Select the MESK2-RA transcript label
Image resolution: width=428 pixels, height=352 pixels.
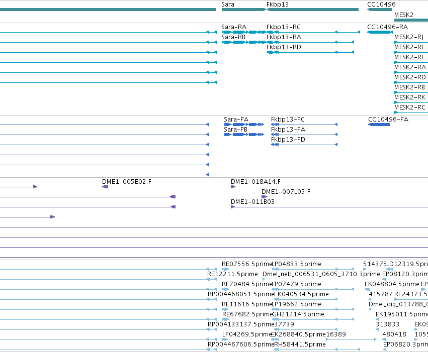click(x=410, y=67)
